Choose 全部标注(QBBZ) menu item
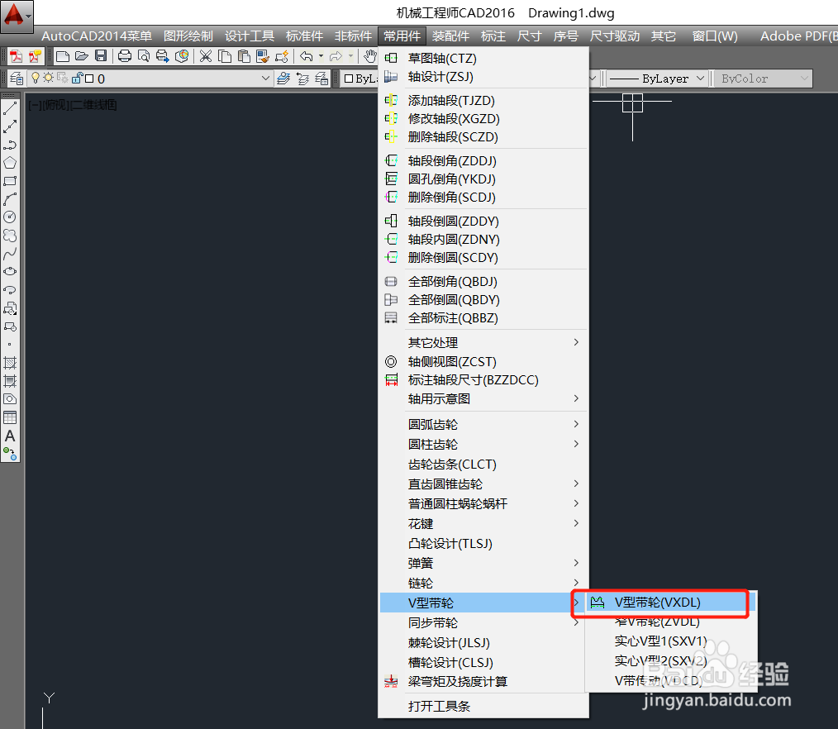Viewport: 838px width, 729px height. [483, 318]
